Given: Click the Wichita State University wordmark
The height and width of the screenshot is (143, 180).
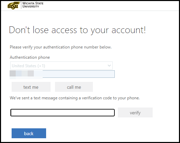Looking at the screenshot, I should pos(33,5).
